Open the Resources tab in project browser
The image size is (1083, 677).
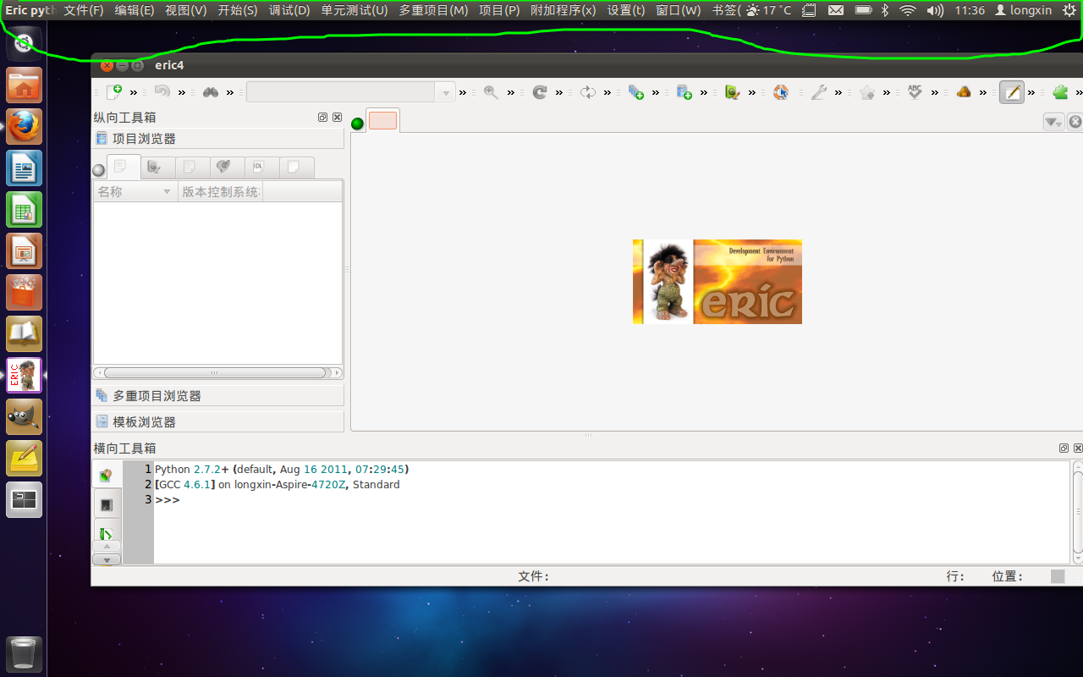192,168
